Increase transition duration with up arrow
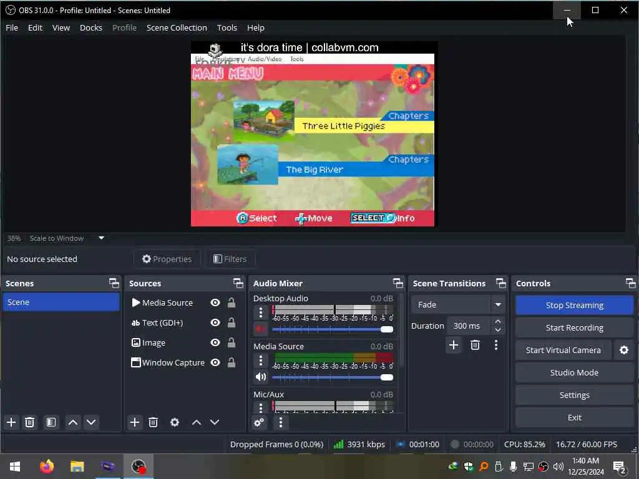The image size is (639, 479). pos(497,322)
